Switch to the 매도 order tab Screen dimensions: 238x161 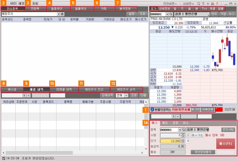coord(165,123)
